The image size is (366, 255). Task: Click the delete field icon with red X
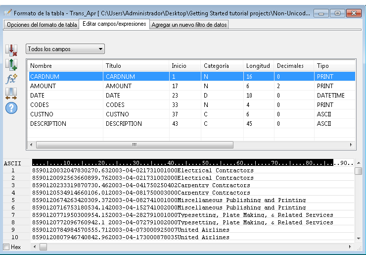pos(11,50)
